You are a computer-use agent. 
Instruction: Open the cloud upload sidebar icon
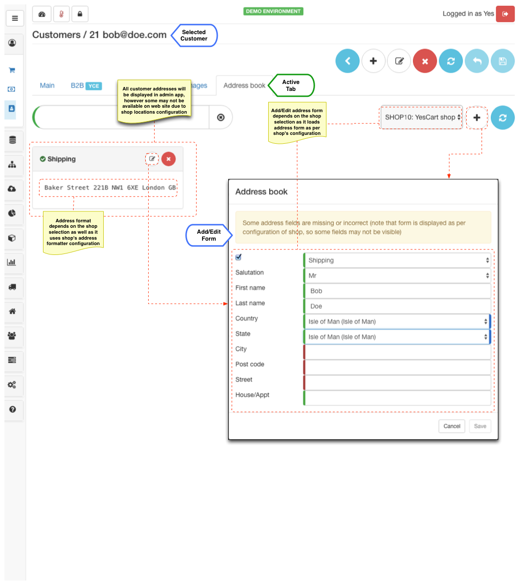12,189
